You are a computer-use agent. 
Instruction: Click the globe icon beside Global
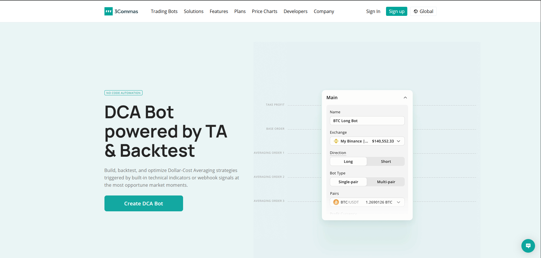416,11
